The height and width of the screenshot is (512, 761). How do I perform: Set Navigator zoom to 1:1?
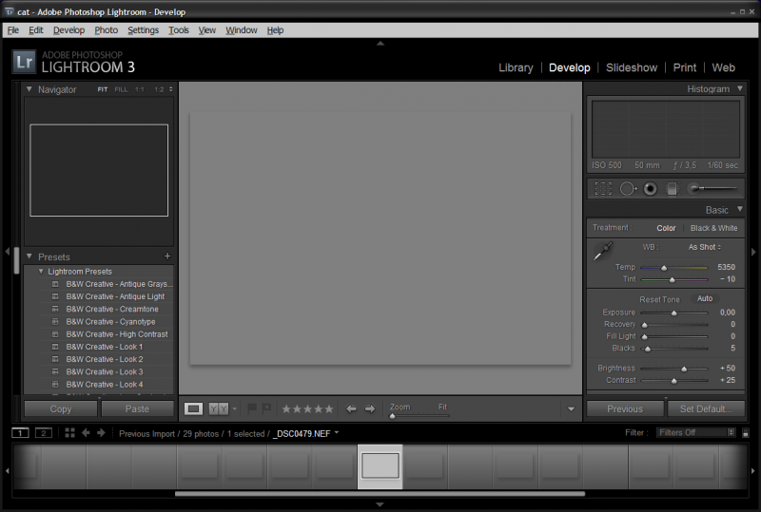(140, 89)
